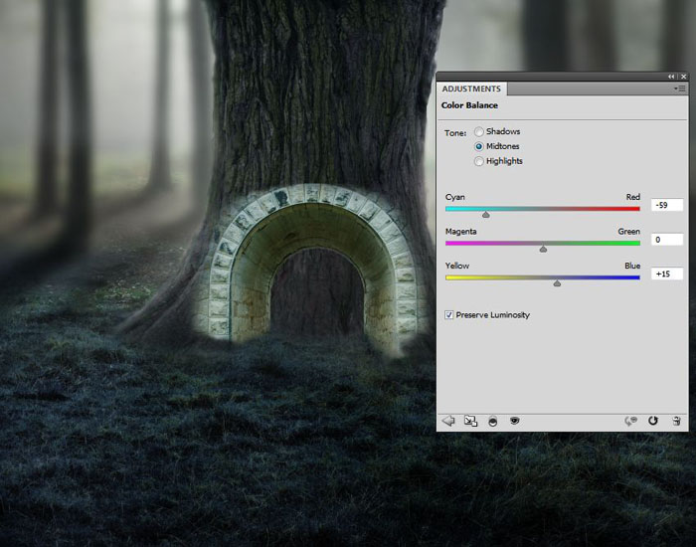Image resolution: width=696 pixels, height=547 pixels.
Task: Open the Adjustments panel flyout menu
Action: coord(680,89)
